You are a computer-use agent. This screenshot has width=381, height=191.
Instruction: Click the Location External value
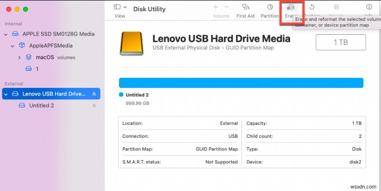point(229,124)
